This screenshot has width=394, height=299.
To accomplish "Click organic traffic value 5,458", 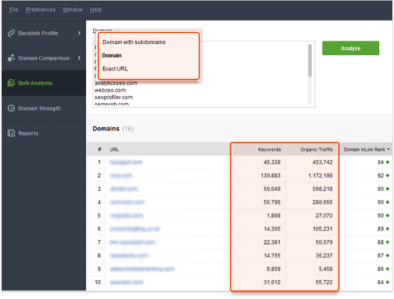I will pos(325,269).
